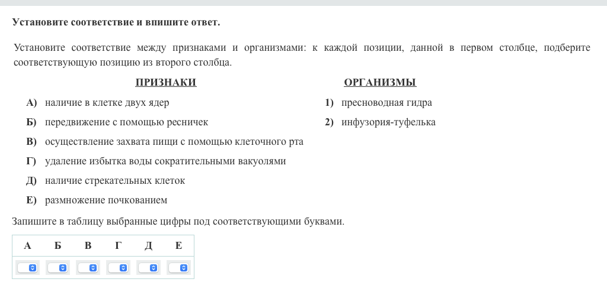Click the ПРИЗНАКИ column heading

click(x=165, y=83)
